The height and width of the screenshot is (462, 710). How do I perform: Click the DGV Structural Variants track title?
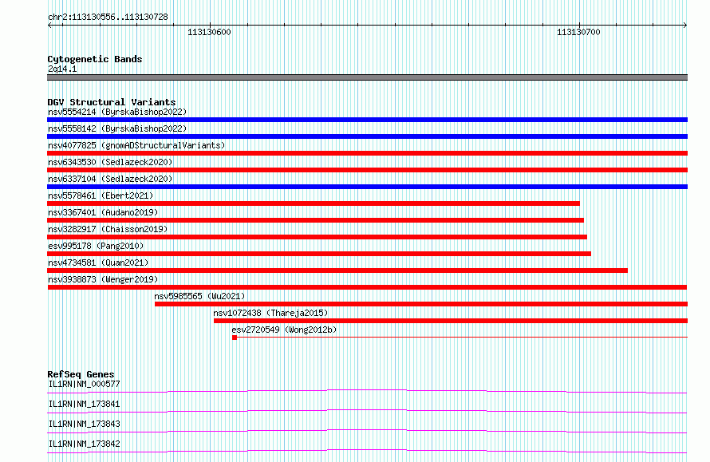tap(112, 102)
